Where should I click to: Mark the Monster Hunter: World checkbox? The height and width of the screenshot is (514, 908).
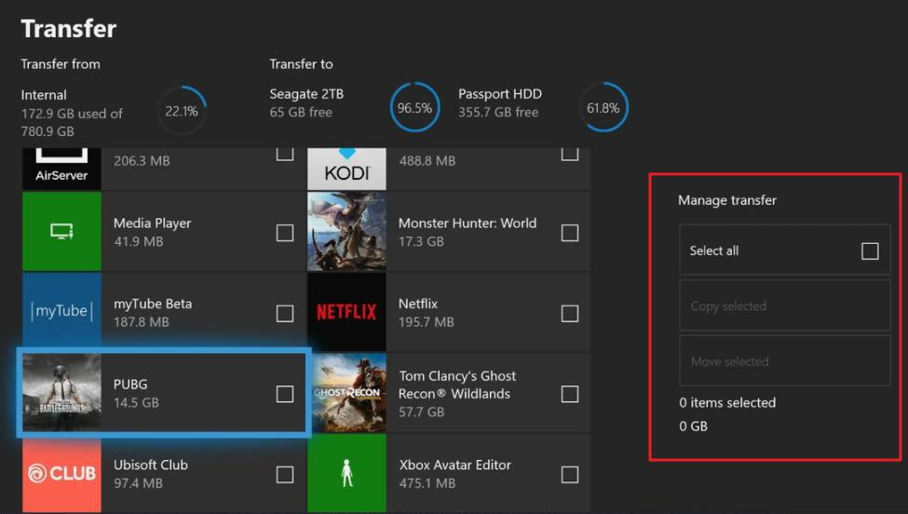570,233
